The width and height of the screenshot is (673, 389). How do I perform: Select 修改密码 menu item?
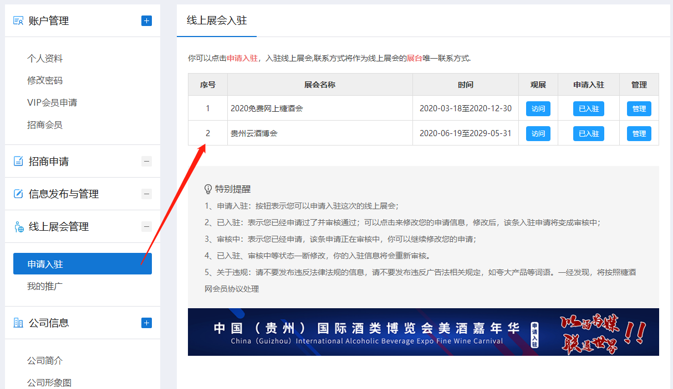[45, 81]
